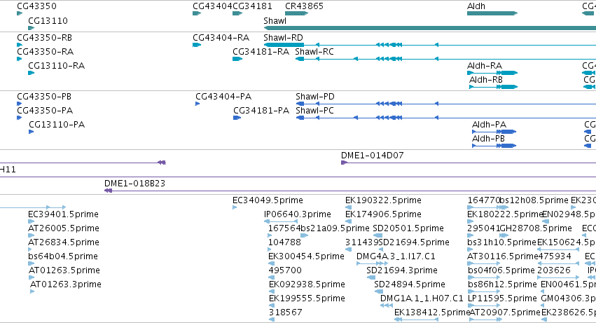This screenshot has width=596, height=323.
Task: Select transcript CG13110-RA
Action: coord(56,66)
